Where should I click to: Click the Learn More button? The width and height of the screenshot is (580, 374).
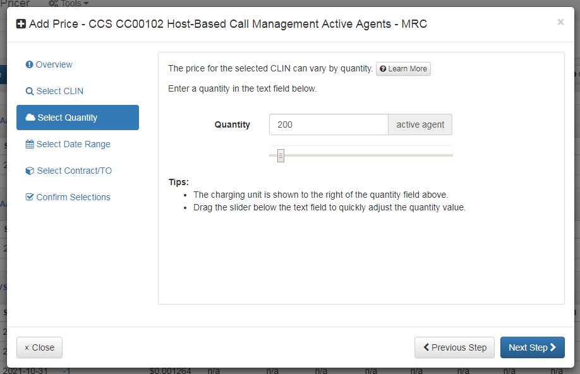403,69
